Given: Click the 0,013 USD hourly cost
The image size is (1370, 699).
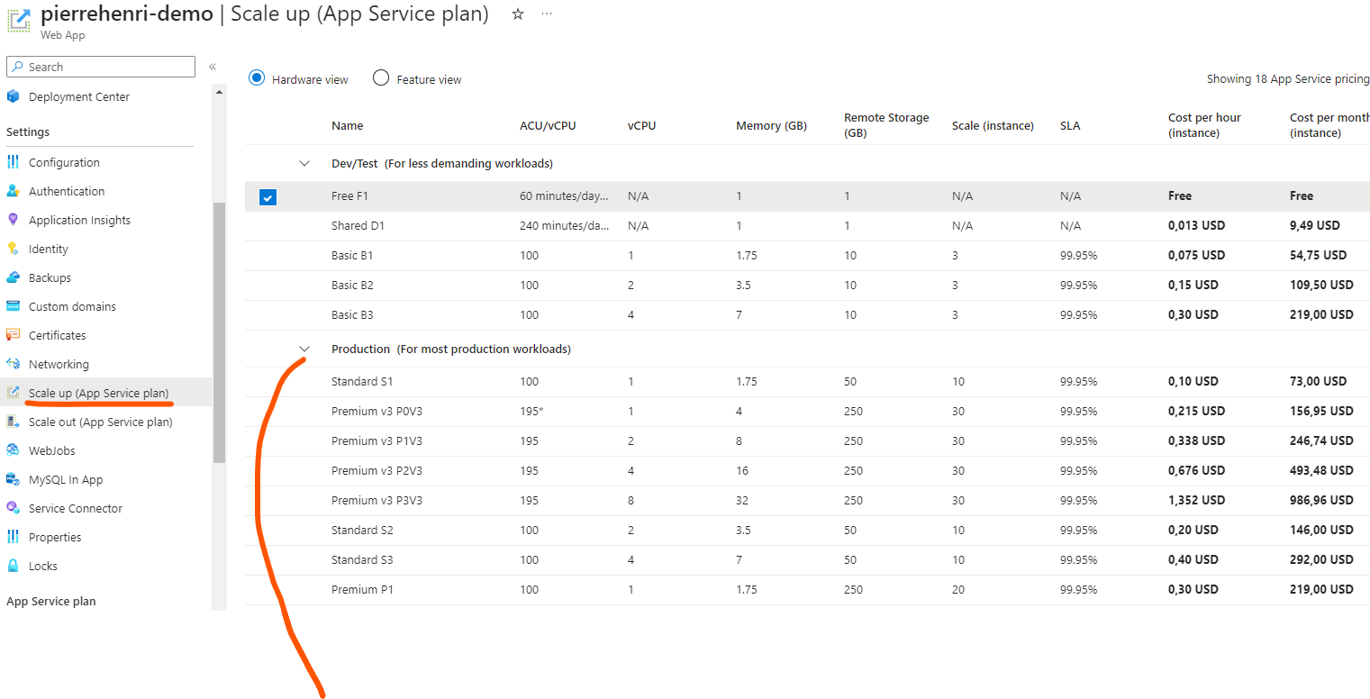Looking at the screenshot, I should pyautogui.click(x=1196, y=226).
